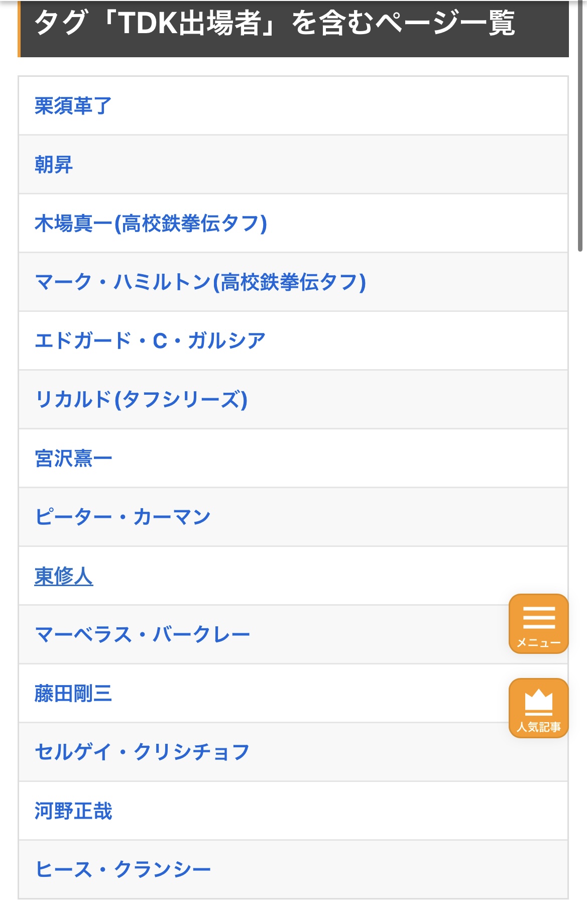
Task: Open the 朝昇 page link
Action: click(54, 165)
